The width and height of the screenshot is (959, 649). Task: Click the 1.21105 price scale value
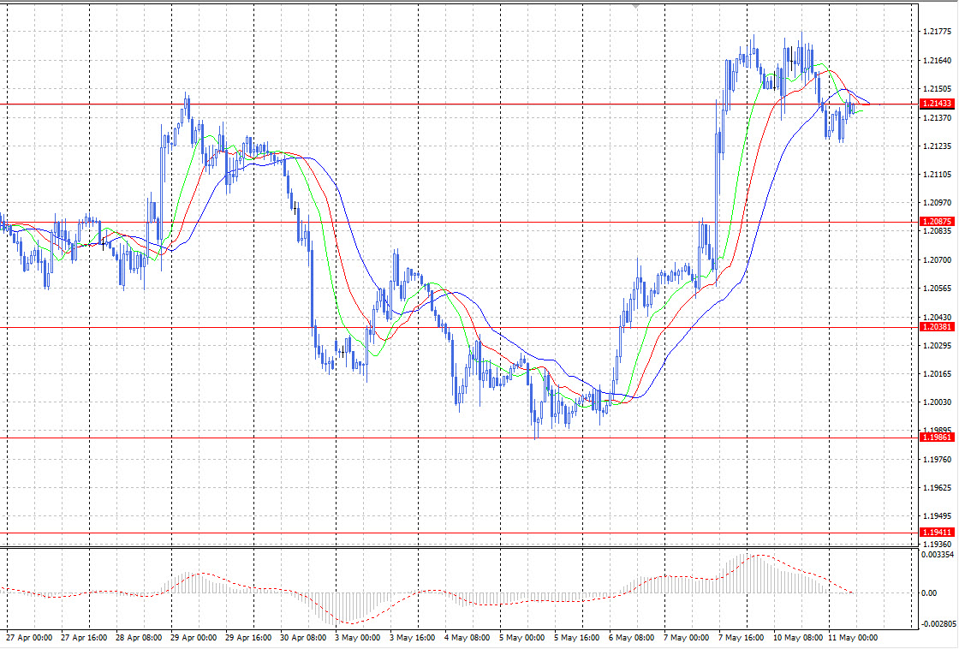(x=937, y=175)
